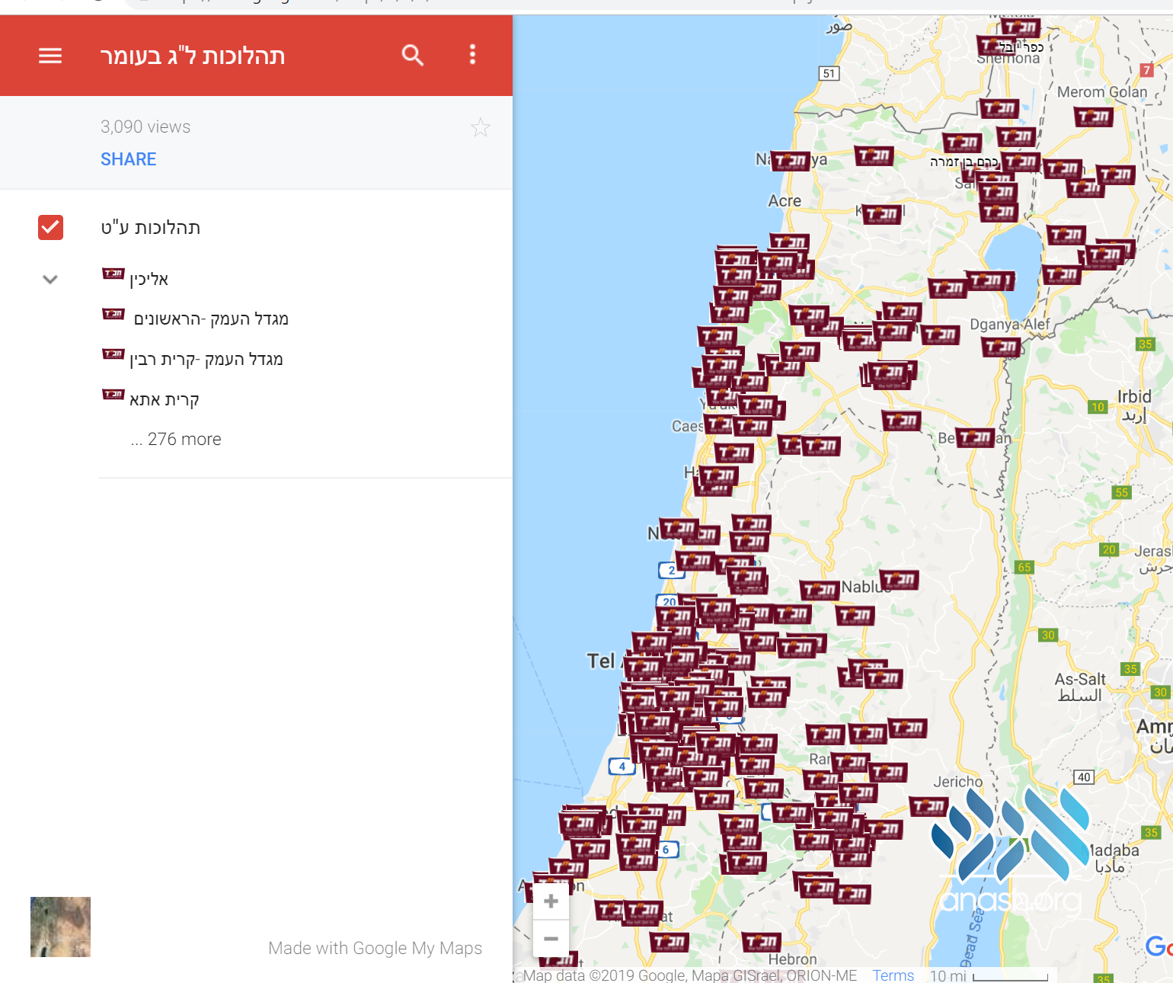Screen dimensions: 1173x983
Task: Collapse the layer list chevron
Action: [50, 279]
